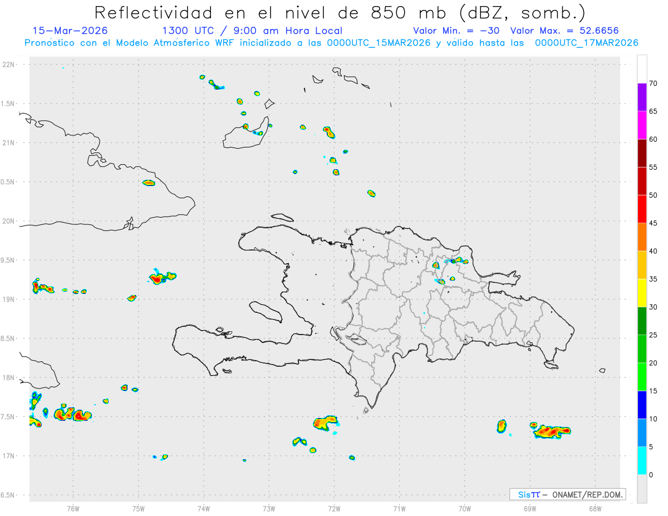Click the 'Valor Min. = -30' readout

(x=456, y=31)
